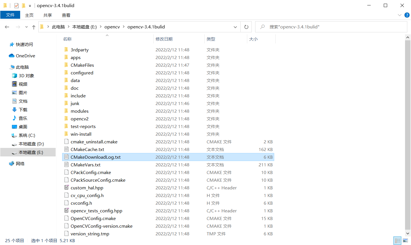
Task: Switch to the 查看 ribbon tab
Action: point(66,15)
